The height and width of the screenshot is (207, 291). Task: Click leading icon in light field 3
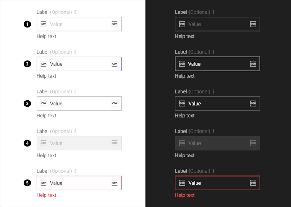[x=44, y=103]
